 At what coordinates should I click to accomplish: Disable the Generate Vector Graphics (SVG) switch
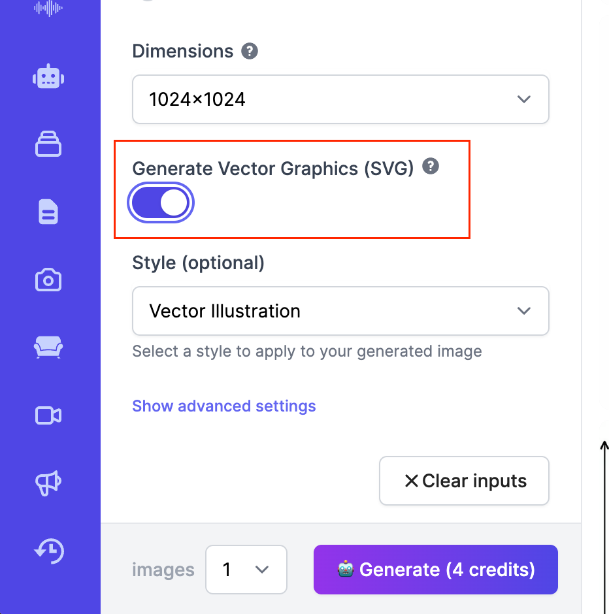pos(161,203)
